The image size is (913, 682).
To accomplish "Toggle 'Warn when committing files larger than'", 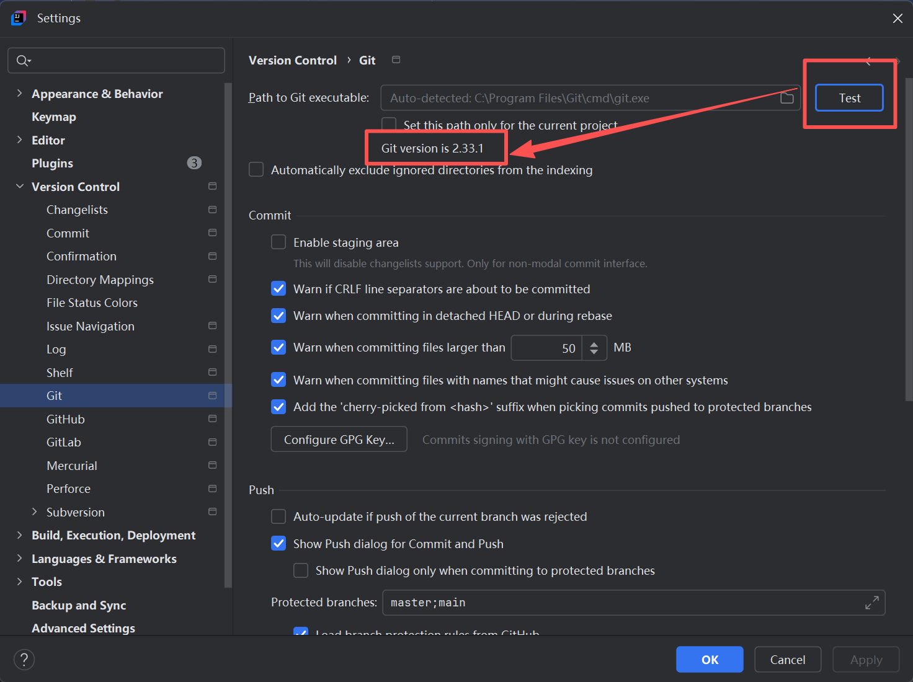I will coord(278,347).
